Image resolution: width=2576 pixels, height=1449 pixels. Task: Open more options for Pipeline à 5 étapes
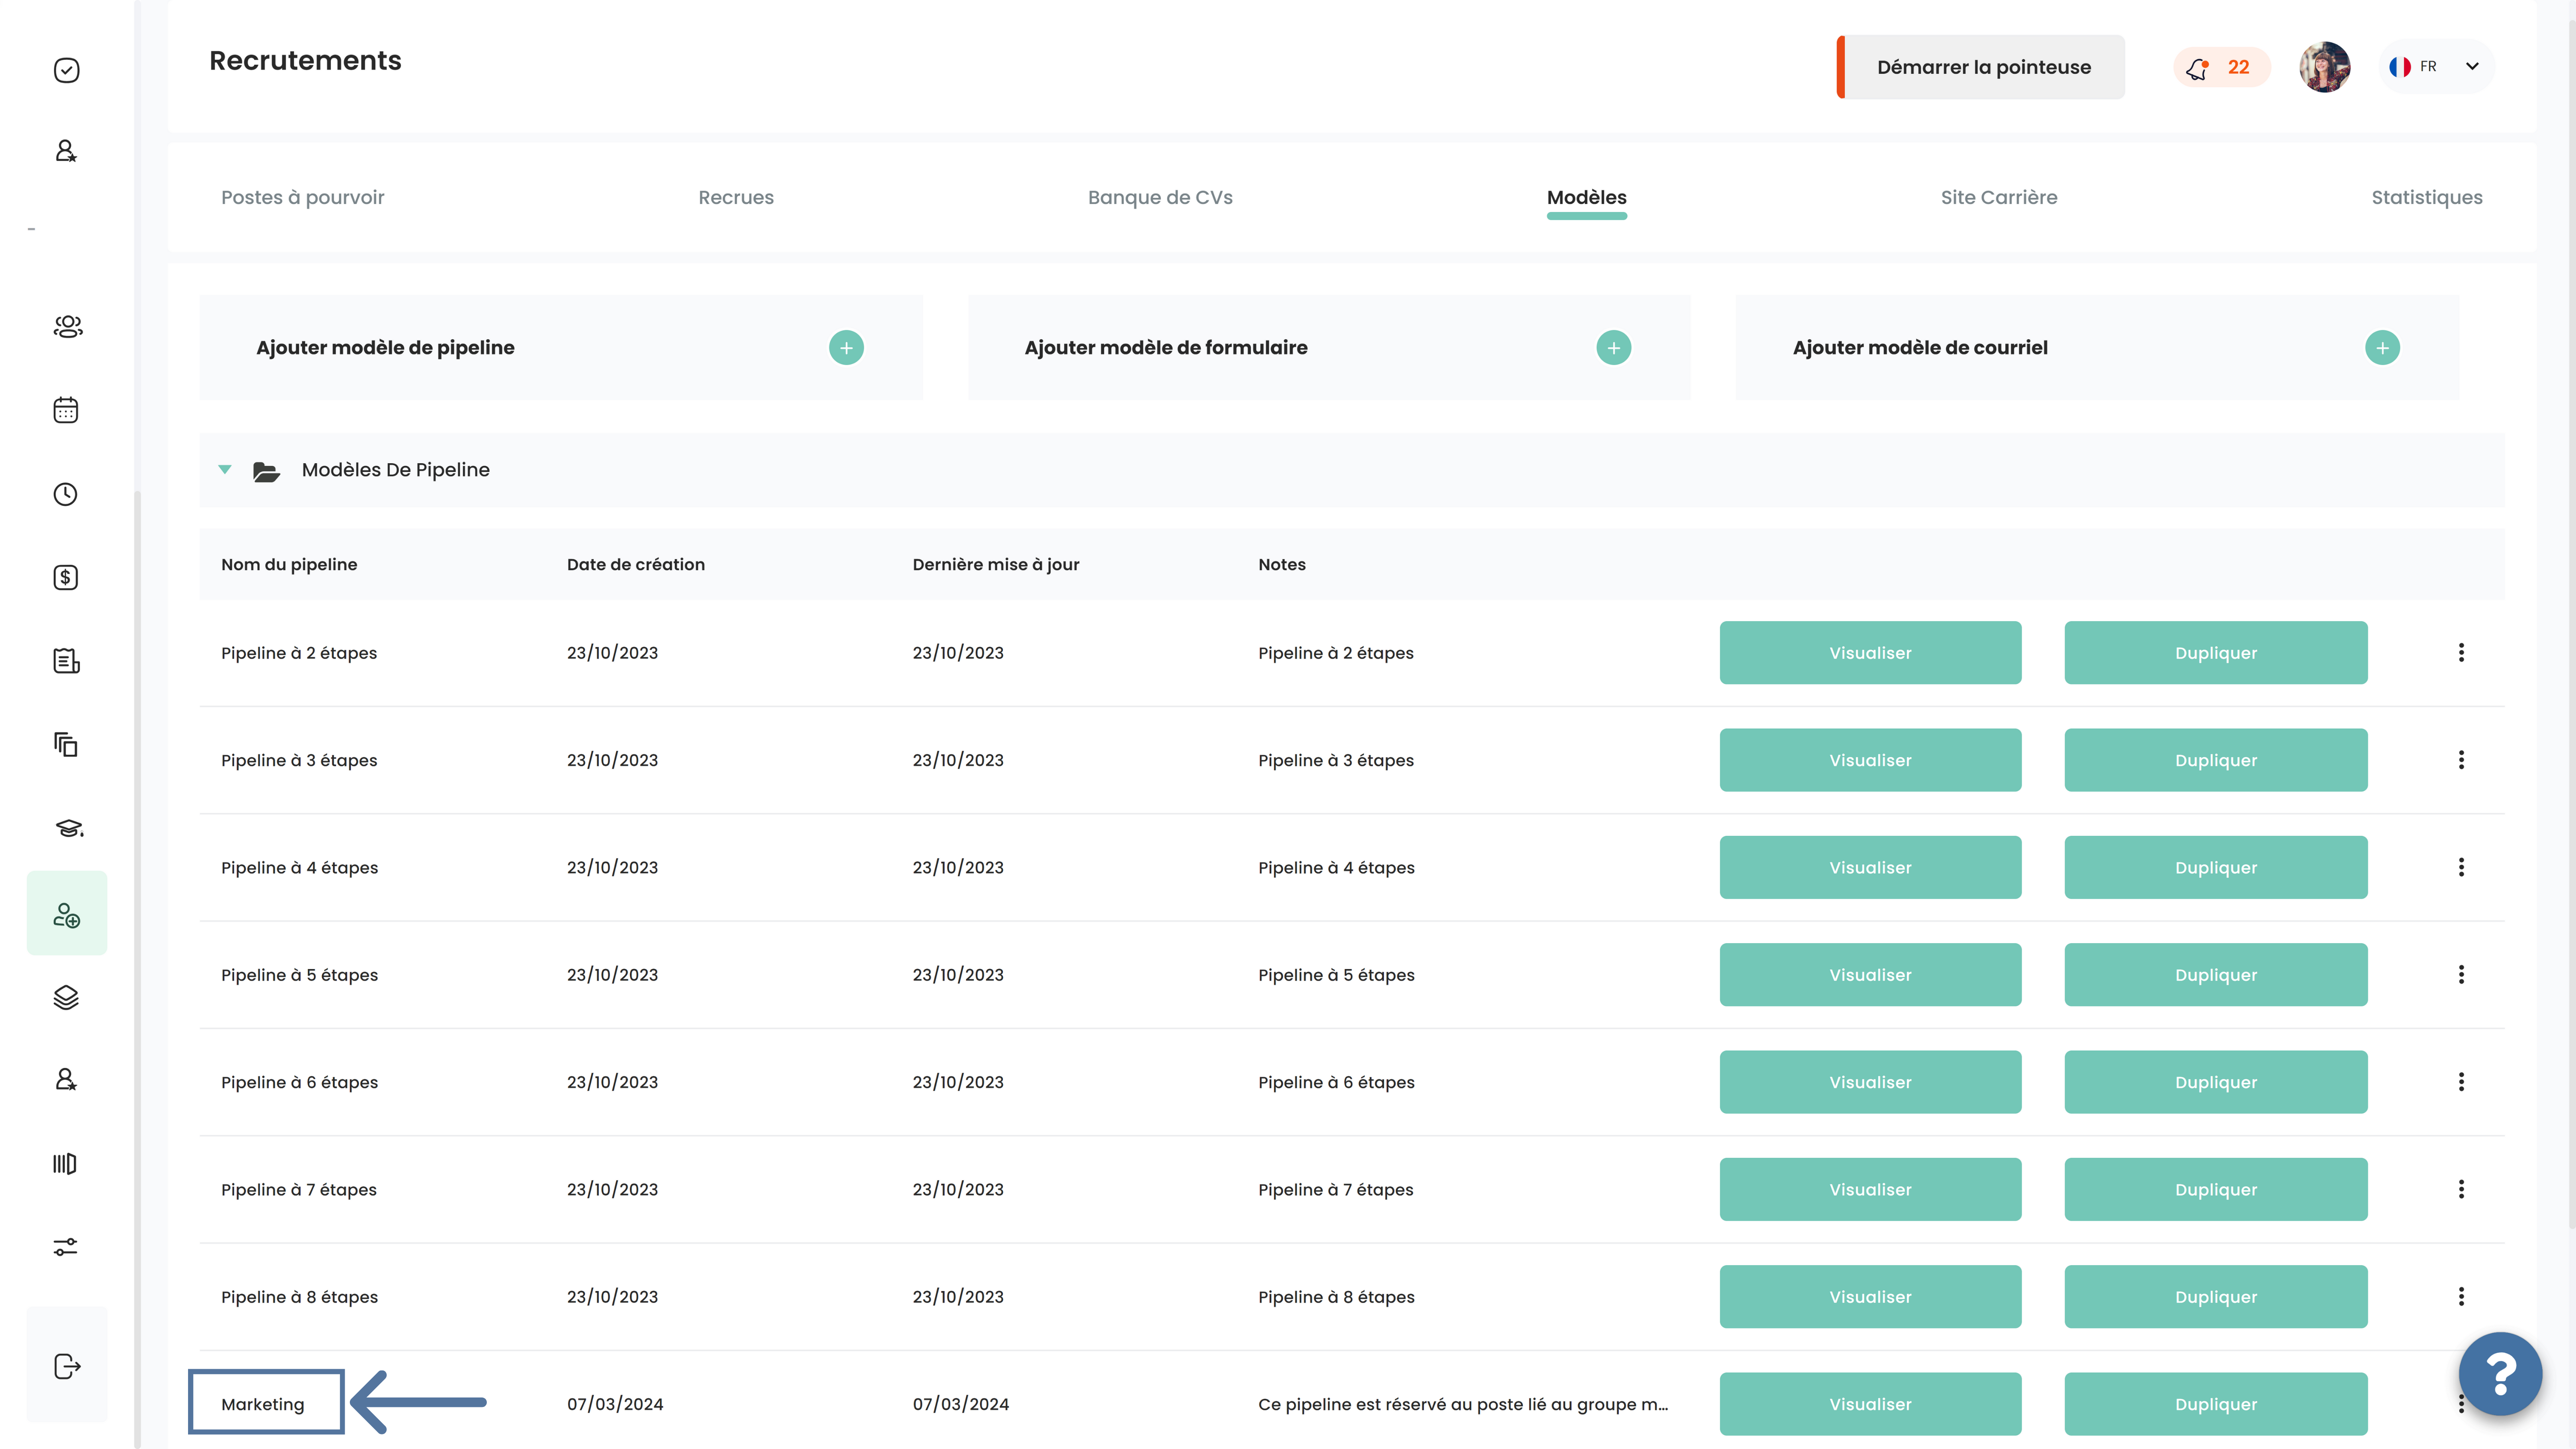tap(2461, 975)
